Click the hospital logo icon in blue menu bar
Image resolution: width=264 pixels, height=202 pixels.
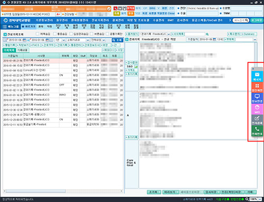[x=6, y=21]
